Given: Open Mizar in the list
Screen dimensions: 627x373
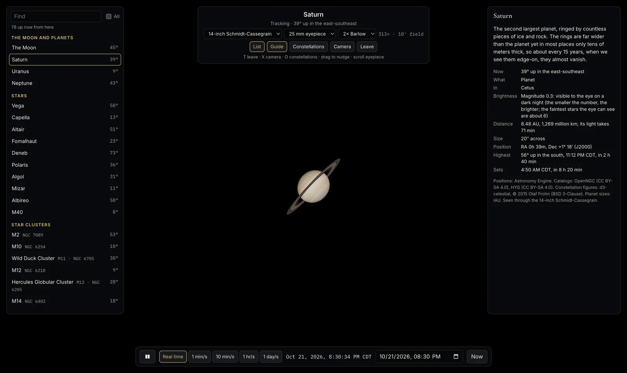Looking at the screenshot, I should click(x=65, y=188).
